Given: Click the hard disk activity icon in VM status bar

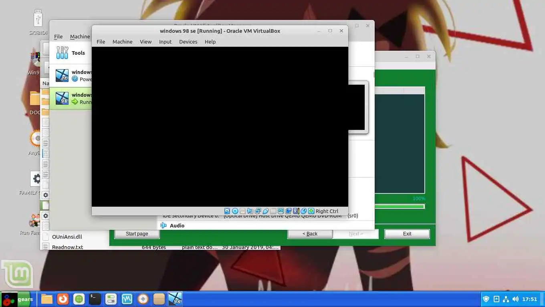Looking at the screenshot, I should (227, 211).
